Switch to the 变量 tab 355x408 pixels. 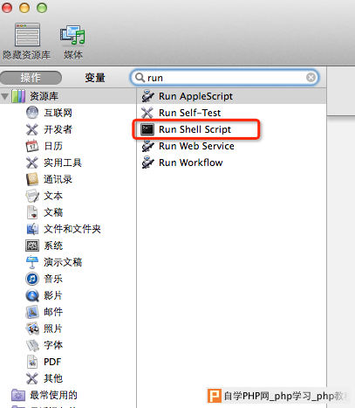pyautogui.click(x=95, y=78)
